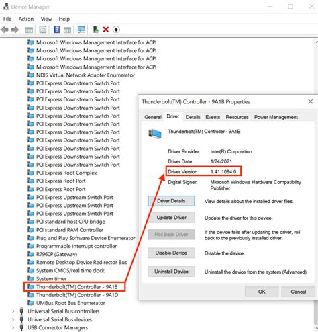Click the Roll Back Driver button

pos(171,235)
